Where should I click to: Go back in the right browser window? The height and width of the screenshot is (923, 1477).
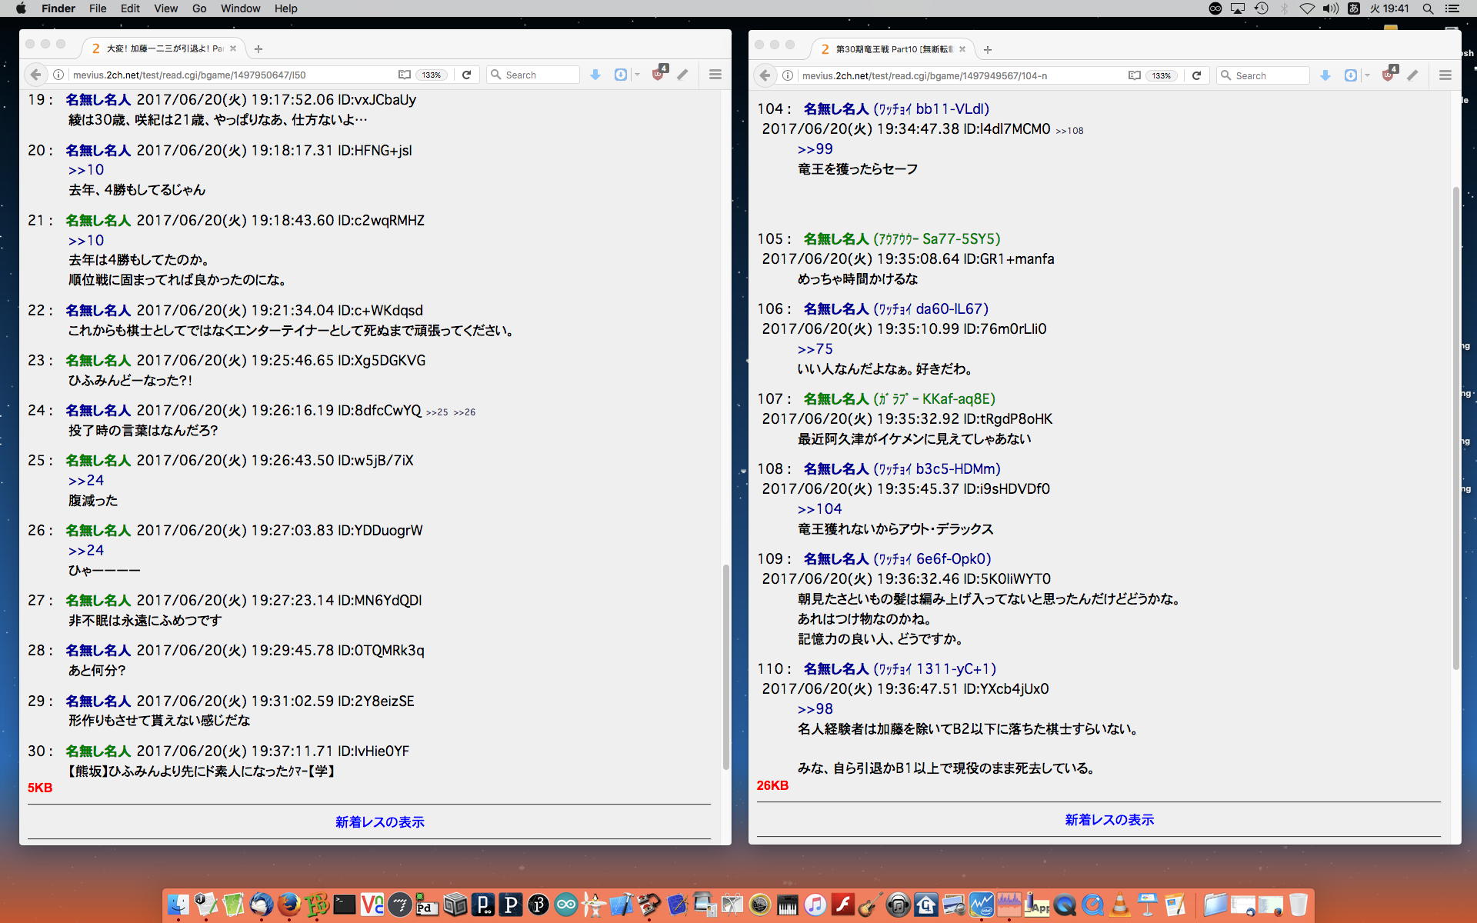pos(765,75)
